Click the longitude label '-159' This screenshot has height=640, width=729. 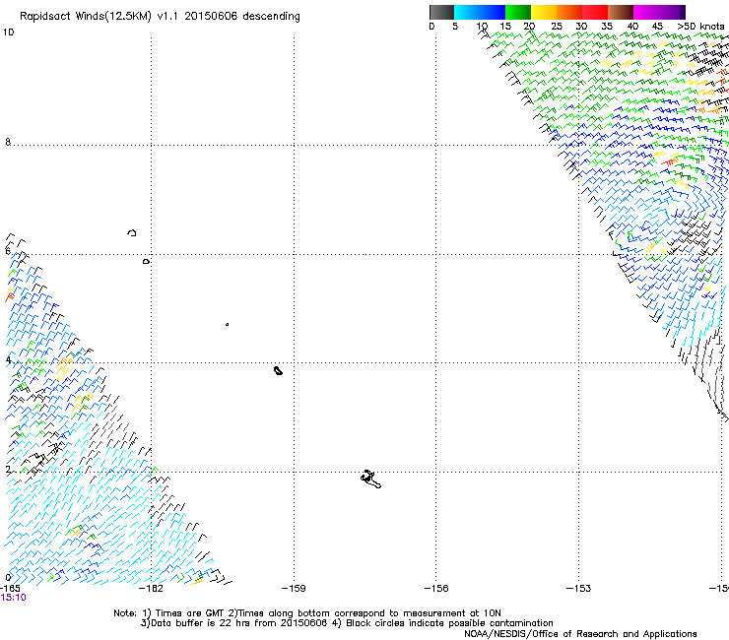pyautogui.click(x=294, y=589)
